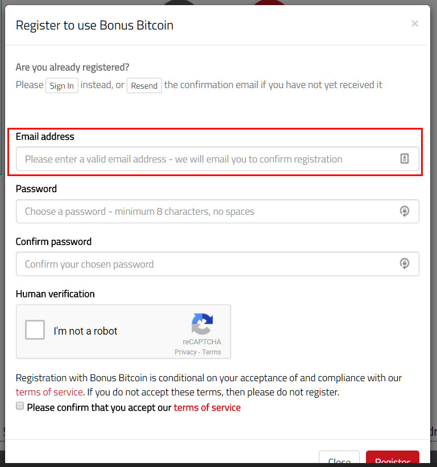Click the reCAPTCHA logo
This screenshot has width=437, height=467.
pyautogui.click(x=202, y=324)
